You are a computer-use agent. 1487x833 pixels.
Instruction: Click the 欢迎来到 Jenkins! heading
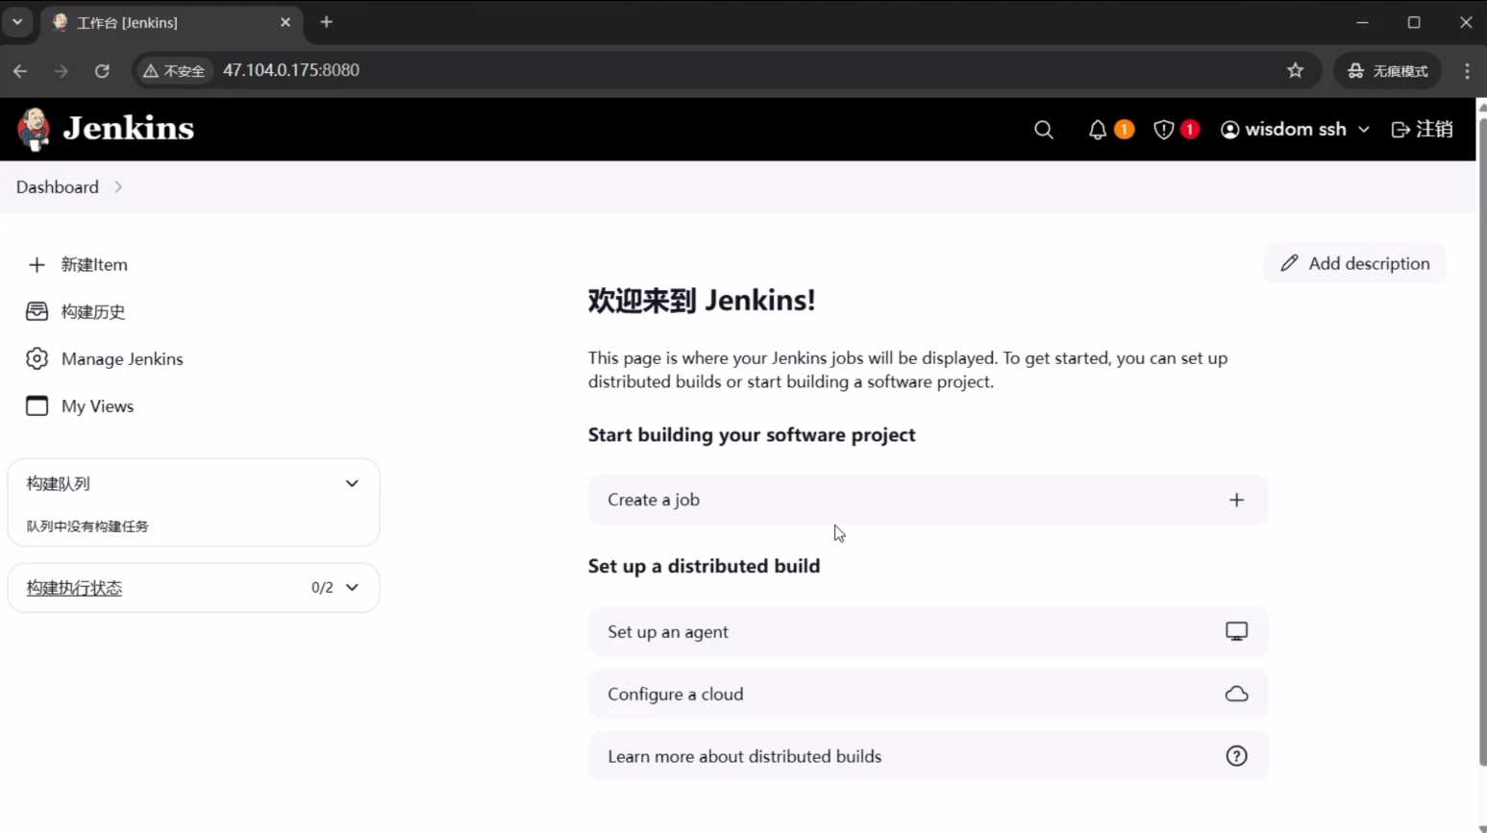click(702, 301)
